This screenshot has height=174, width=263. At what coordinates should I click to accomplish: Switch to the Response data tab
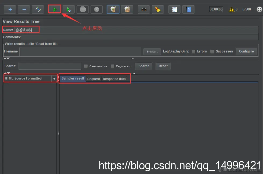114,79
